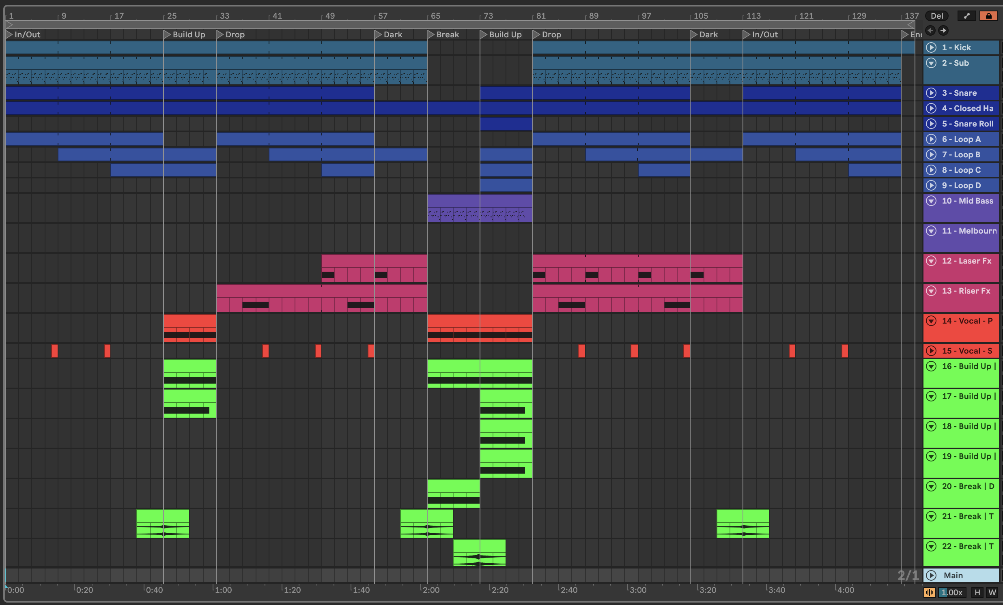
Task: Click the 9 - Loop D fold icon
Action: [931, 186]
